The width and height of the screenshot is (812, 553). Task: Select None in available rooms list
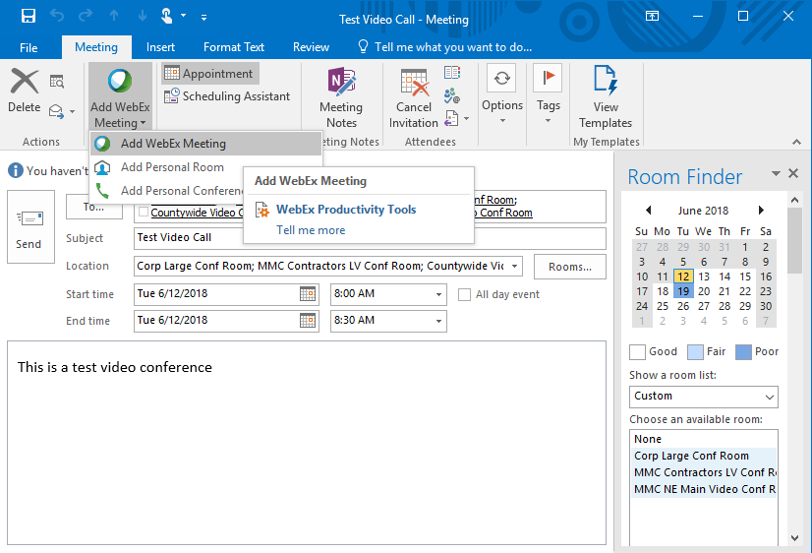tap(703, 439)
